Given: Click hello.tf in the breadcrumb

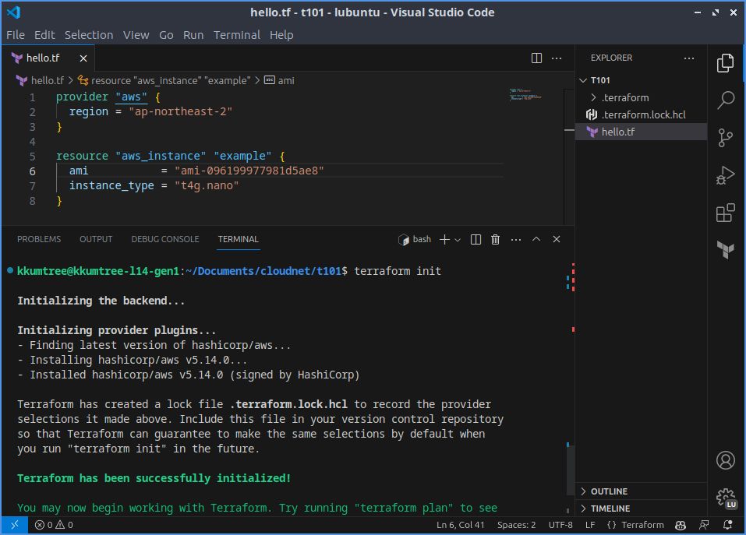Looking at the screenshot, I should tap(47, 80).
